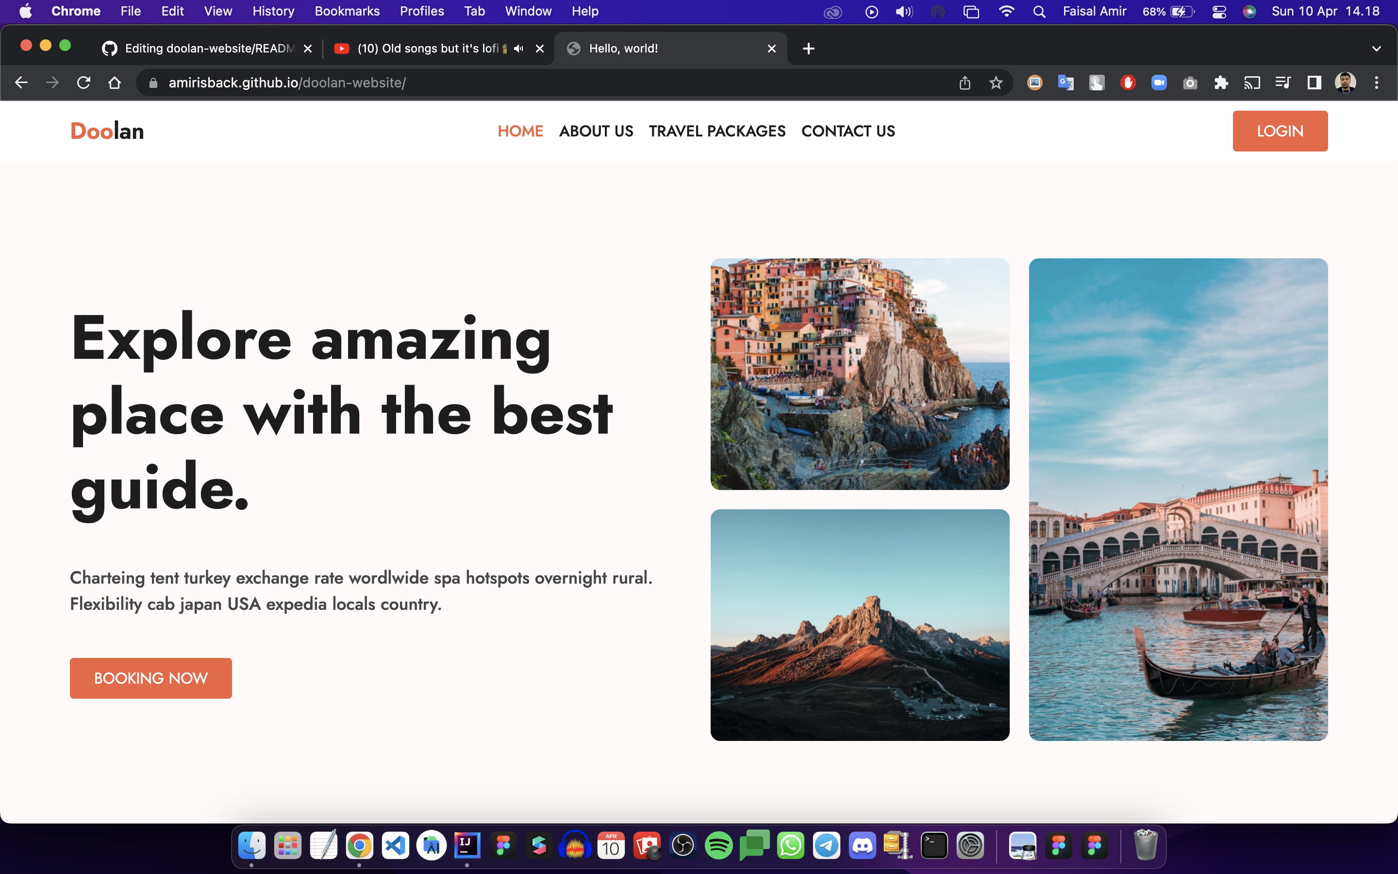The width and height of the screenshot is (1398, 874).
Task: Bookmark this page with the star icon
Action: pyautogui.click(x=996, y=83)
